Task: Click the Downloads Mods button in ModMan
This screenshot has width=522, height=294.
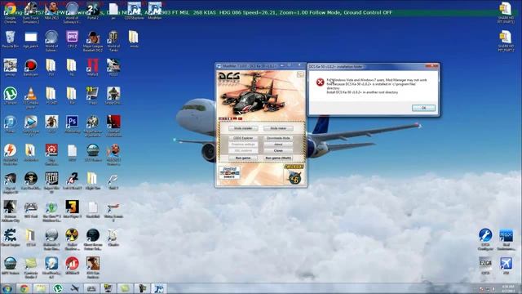Action: [278, 138]
